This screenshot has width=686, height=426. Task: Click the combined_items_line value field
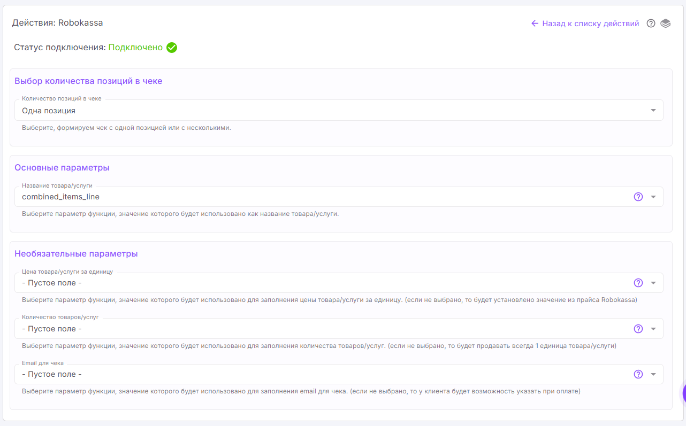60,197
